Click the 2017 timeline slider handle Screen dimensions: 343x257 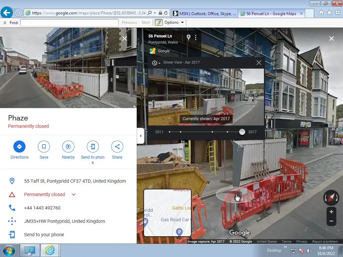click(x=242, y=132)
